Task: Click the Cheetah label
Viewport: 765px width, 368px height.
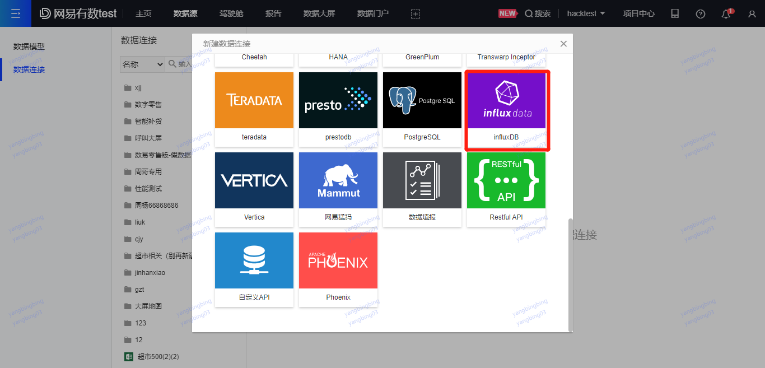Action: pyautogui.click(x=254, y=57)
